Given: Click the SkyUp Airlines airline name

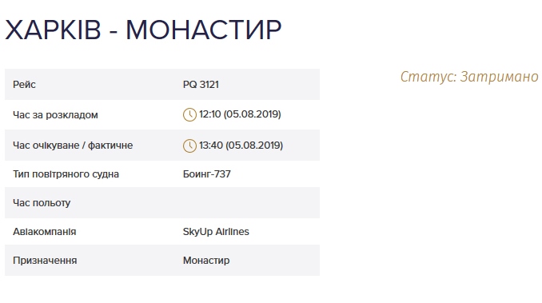Looking at the screenshot, I should coord(216,232).
